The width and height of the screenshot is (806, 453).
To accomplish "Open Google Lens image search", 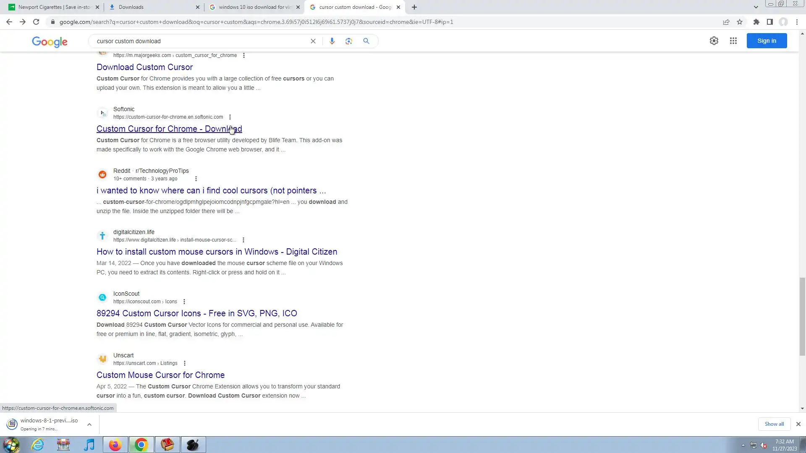I will 348,41.
